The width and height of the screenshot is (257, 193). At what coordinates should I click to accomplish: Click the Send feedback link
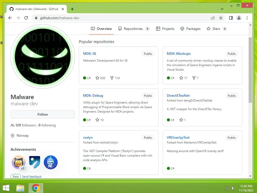click(32, 177)
